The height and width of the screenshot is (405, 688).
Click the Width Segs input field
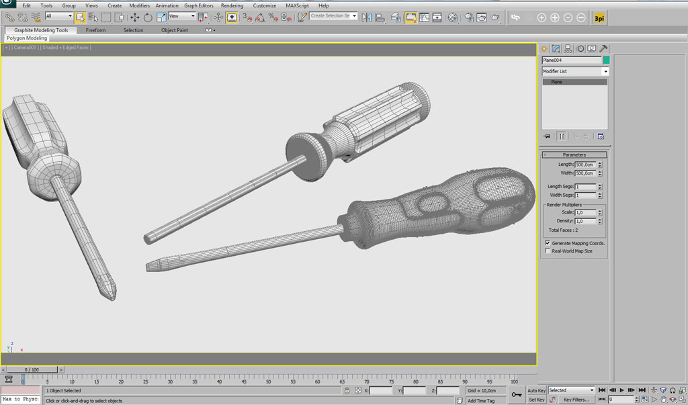tap(585, 195)
